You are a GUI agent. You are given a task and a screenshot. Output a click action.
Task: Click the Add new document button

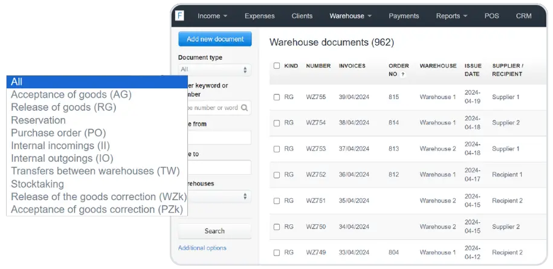[215, 39]
